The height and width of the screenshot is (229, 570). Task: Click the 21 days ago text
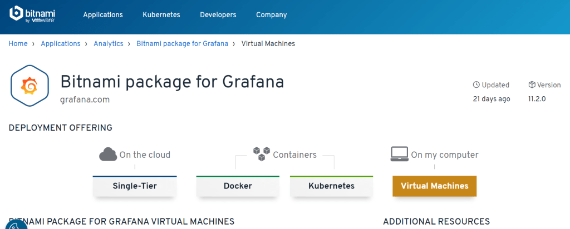(492, 99)
